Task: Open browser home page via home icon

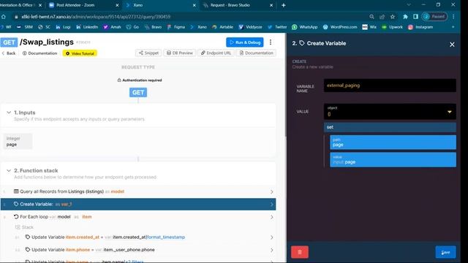Action: point(3,17)
